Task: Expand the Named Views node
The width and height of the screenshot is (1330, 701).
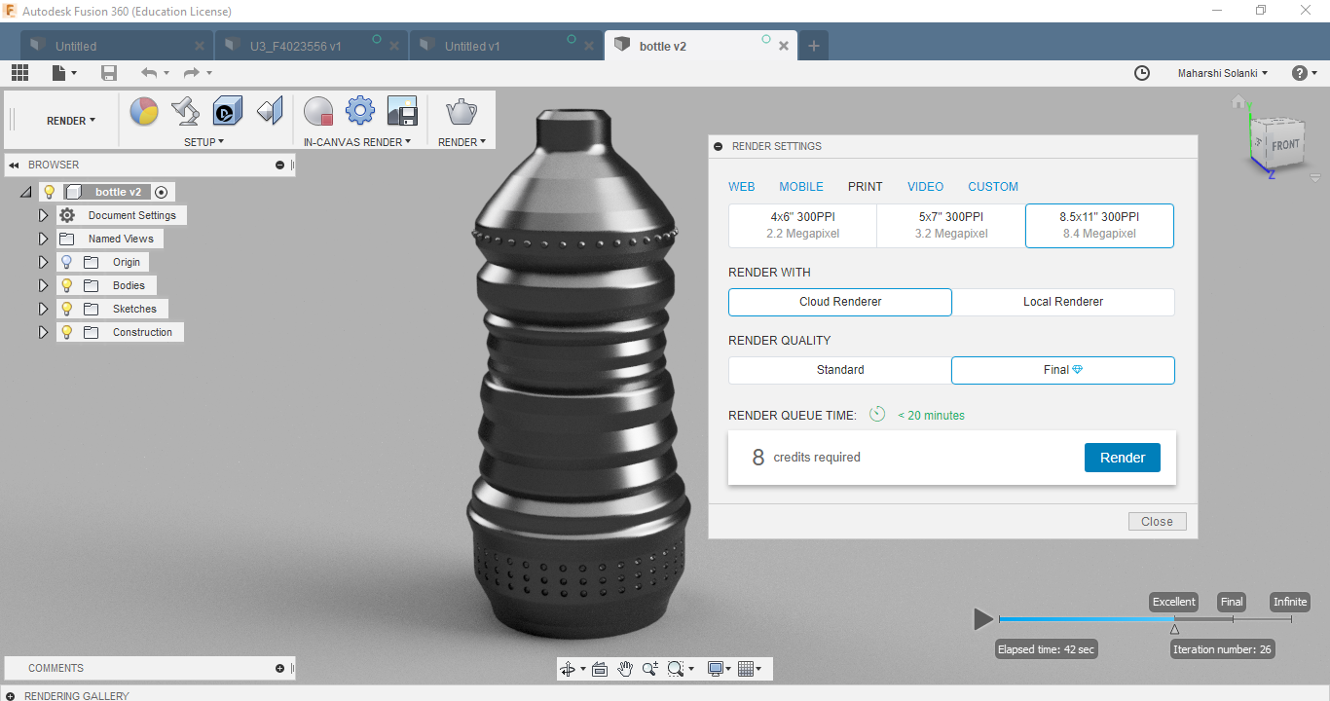Action: [43, 239]
